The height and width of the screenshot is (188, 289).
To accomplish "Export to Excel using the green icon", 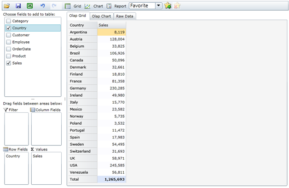I will click(x=29, y=6).
